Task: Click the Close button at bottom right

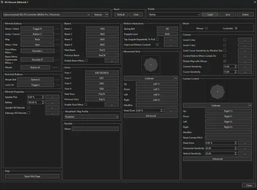Action: coord(249,185)
